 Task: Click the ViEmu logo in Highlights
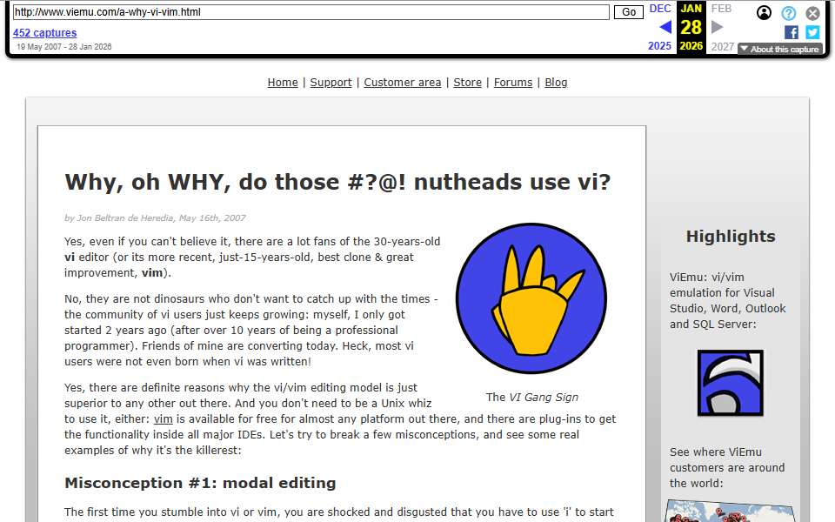tap(730, 383)
